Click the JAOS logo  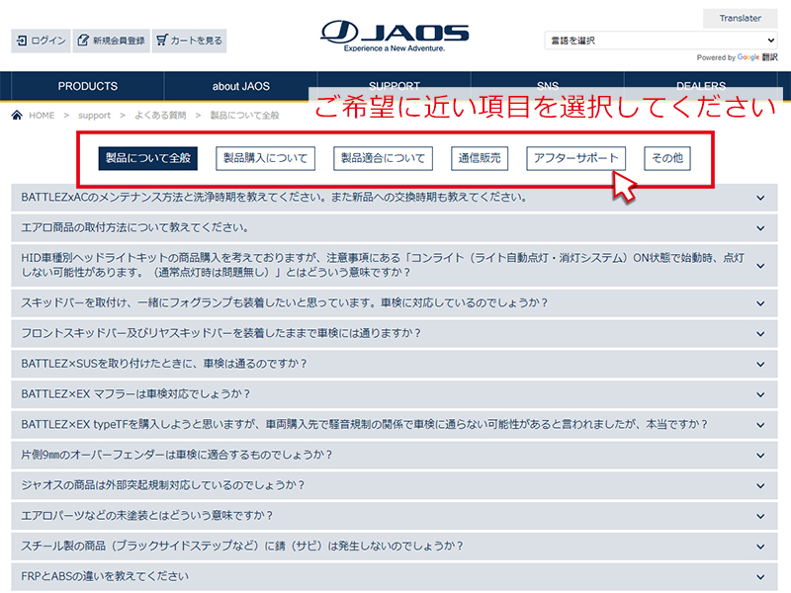pyautogui.click(x=395, y=36)
